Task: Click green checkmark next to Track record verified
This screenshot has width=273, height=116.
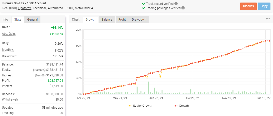Action: tap(144, 4)
